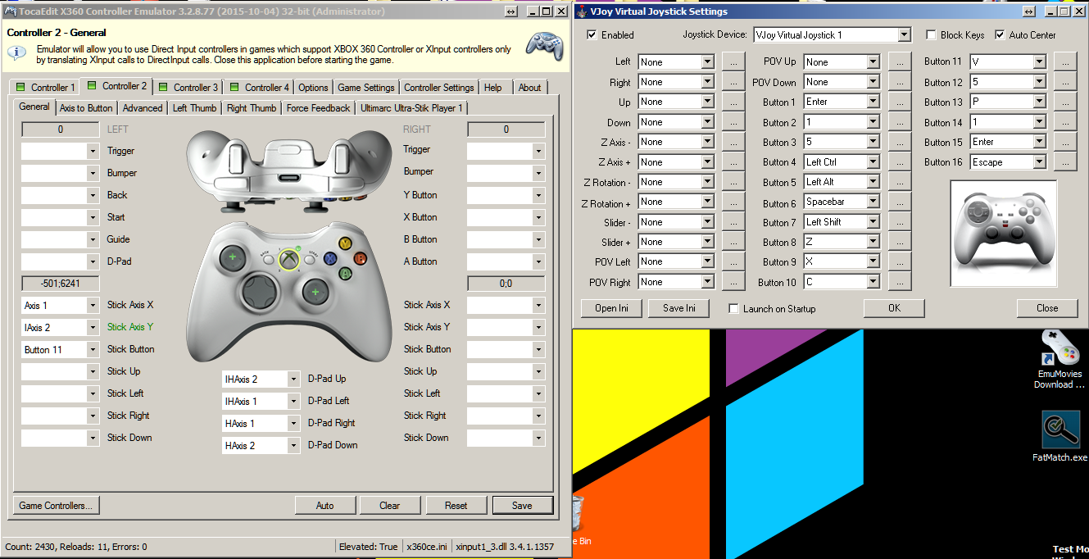The image size is (1089, 559).
Task: Switch to Axis to Button sub-tab
Action: (86, 108)
